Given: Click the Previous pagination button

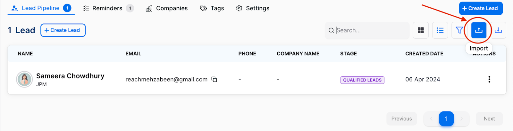Looking at the screenshot, I should coord(401,119).
